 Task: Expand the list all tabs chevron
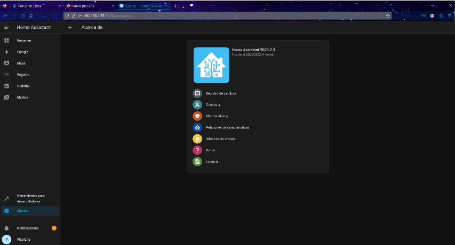pyautogui.click(x=433, y=5)
